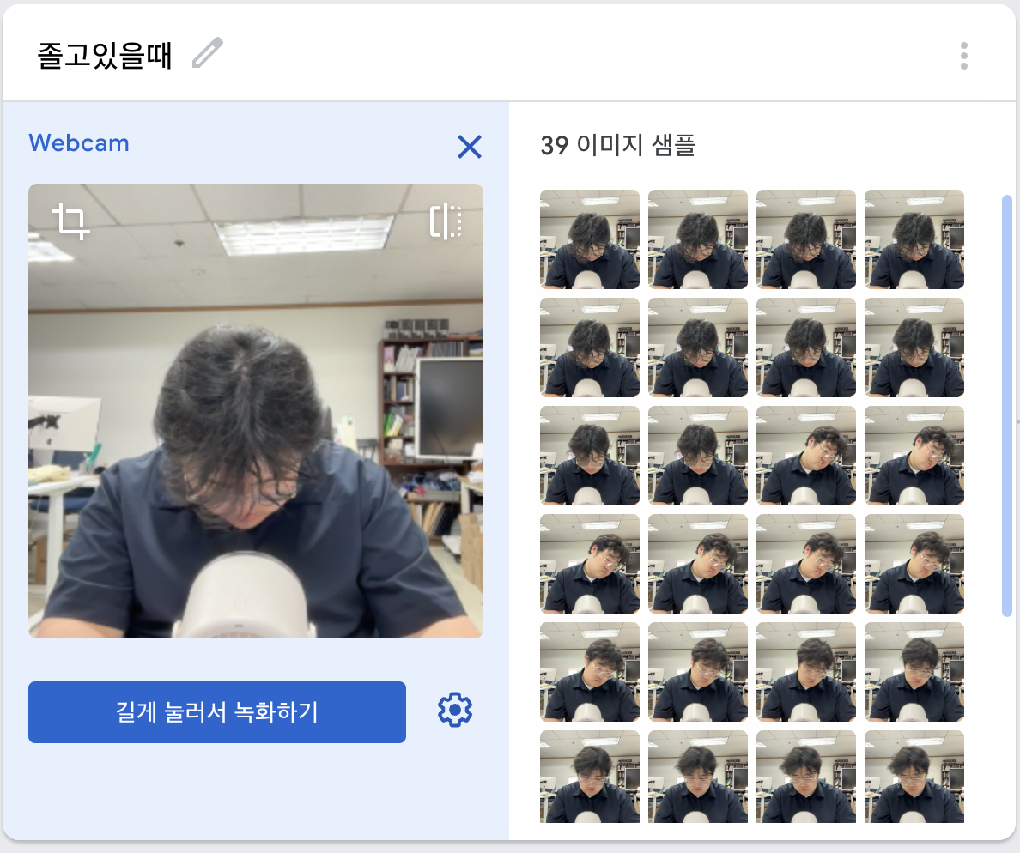Open the three-dot class options menu
1020x853 pixels.
pos(963,56)
